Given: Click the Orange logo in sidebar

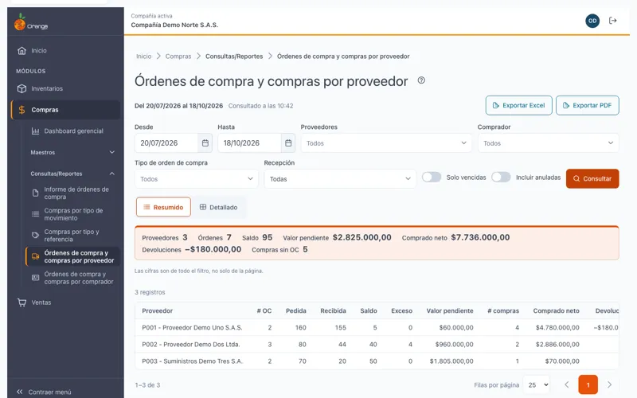Looking at the screenshot, I should click(31, 22).
